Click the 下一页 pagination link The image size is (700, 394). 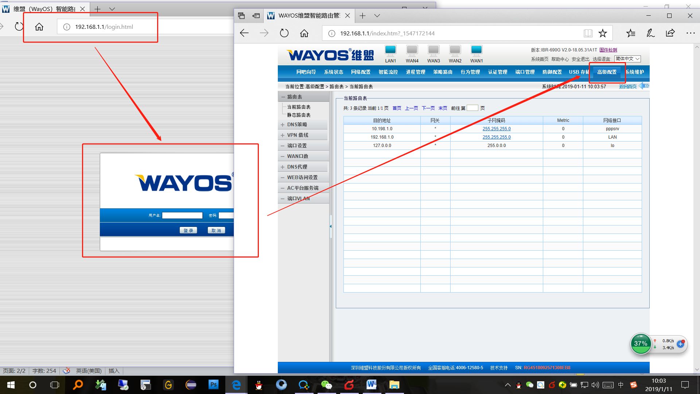428,108
